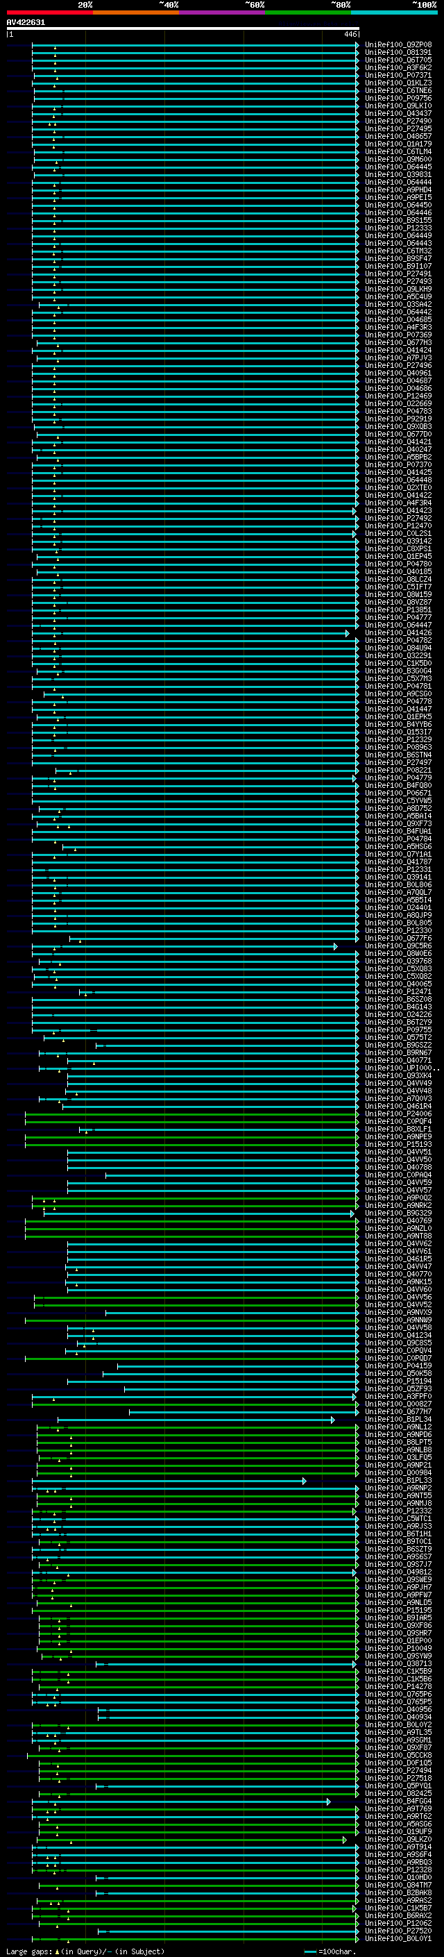Select the UniRef100_Q40788 label
This screenshot has height=1957, width=444.
(x=398, y=1167)
